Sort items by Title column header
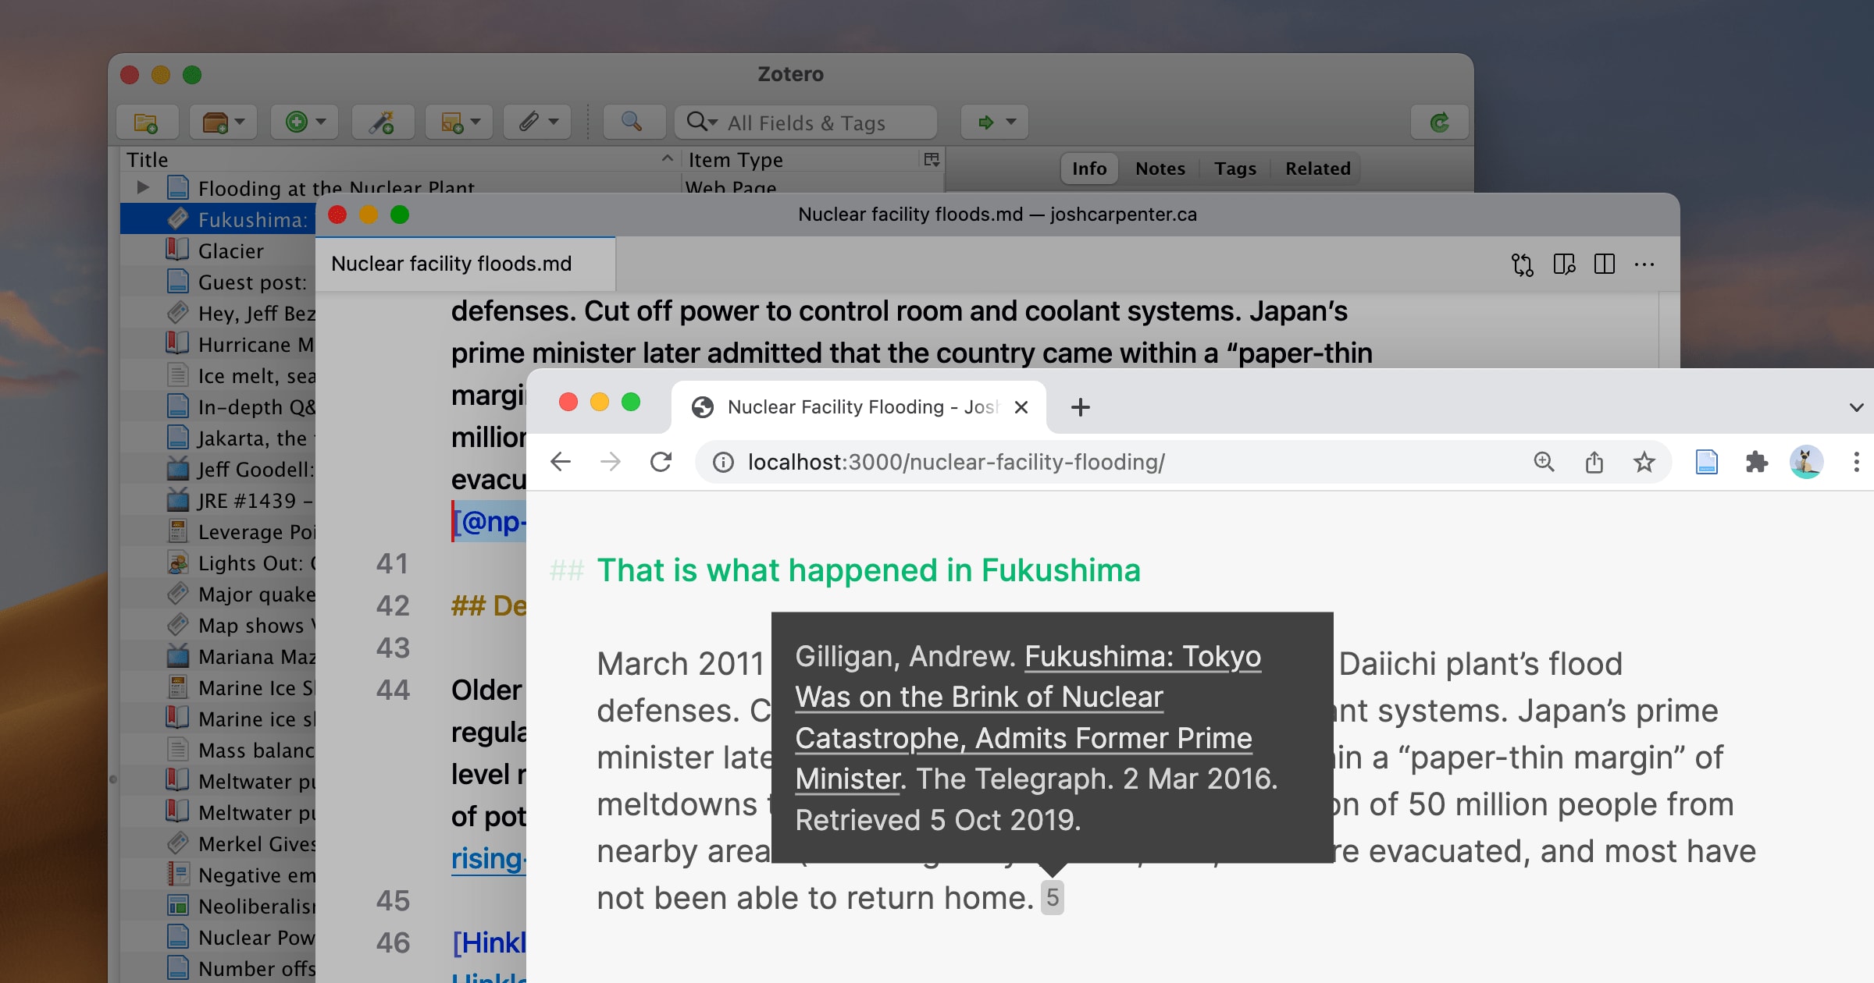This screenshot has height=983, width=1874. (398, 160)
